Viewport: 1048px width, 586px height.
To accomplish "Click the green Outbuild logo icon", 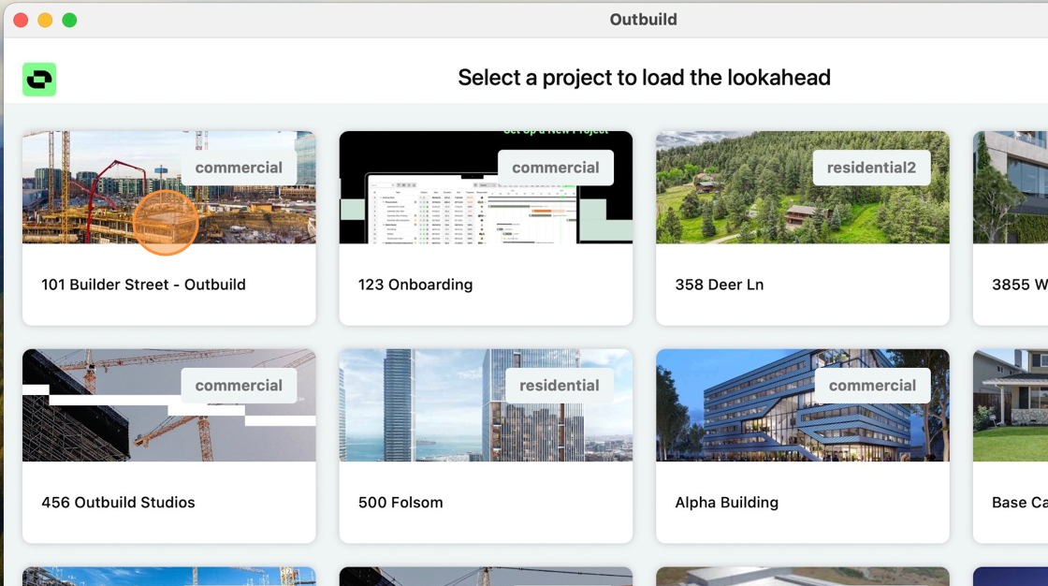I will click(x=38, y=79).
